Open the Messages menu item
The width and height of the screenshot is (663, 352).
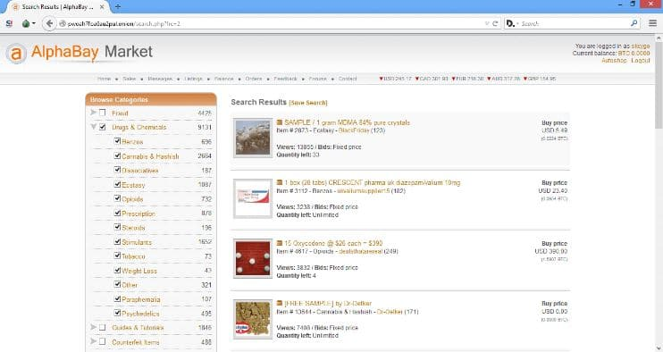click(x=160, y=79)
